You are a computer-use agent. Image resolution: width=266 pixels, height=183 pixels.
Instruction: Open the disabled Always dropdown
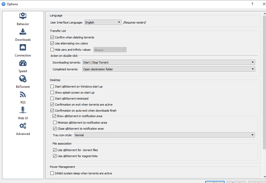[x=110, y=50]
